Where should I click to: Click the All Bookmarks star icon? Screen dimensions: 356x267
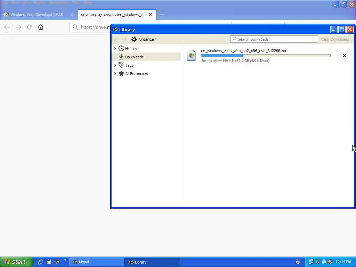121,74
